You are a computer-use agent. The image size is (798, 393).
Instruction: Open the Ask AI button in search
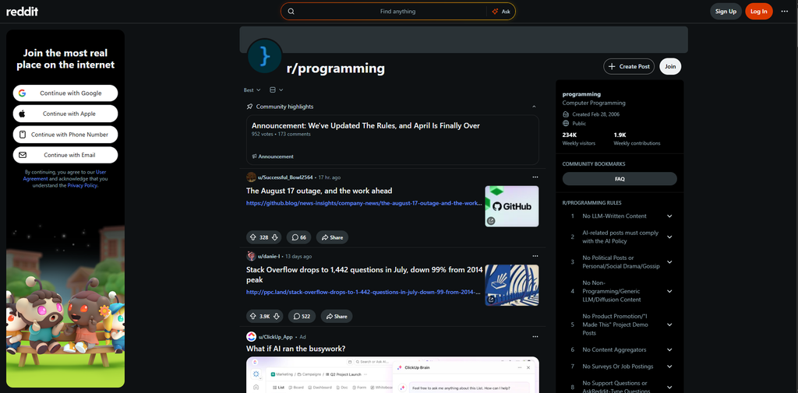tap(501, 11)
